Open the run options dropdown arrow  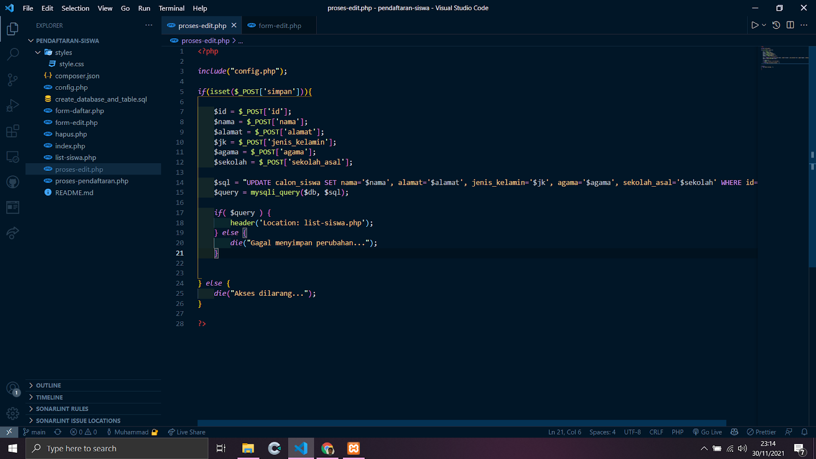(764, 25)
